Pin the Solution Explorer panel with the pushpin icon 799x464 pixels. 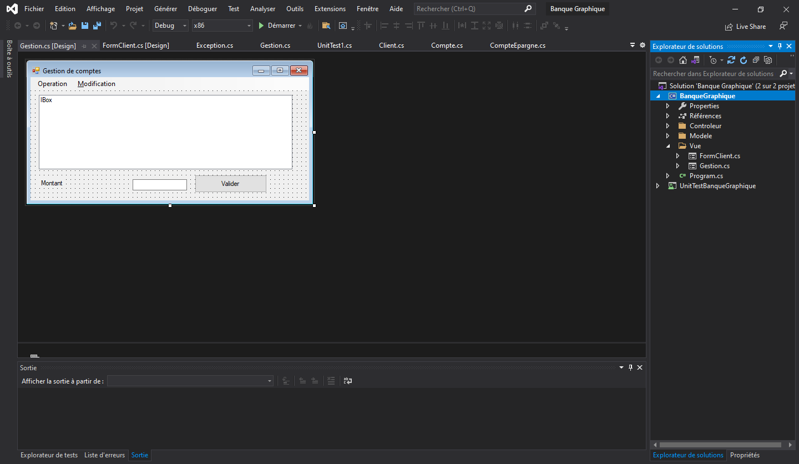point(780,46)
